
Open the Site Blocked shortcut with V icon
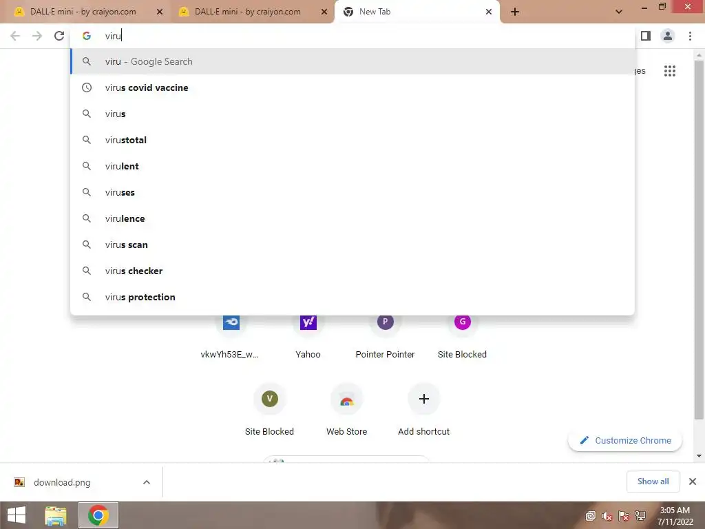(269, 411)
